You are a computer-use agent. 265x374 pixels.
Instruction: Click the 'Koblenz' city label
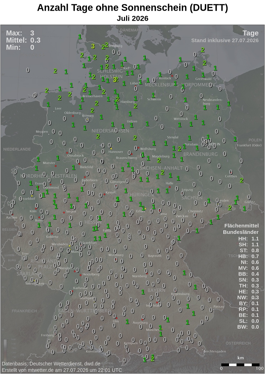(x=52, y=237)
